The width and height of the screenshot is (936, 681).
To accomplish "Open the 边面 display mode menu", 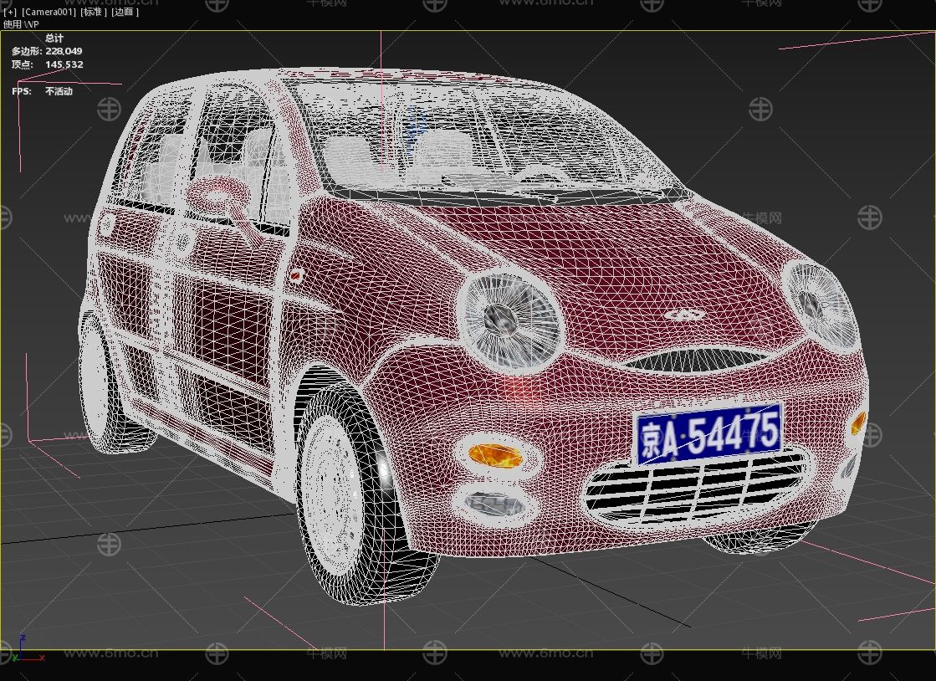I will point(125,12).
